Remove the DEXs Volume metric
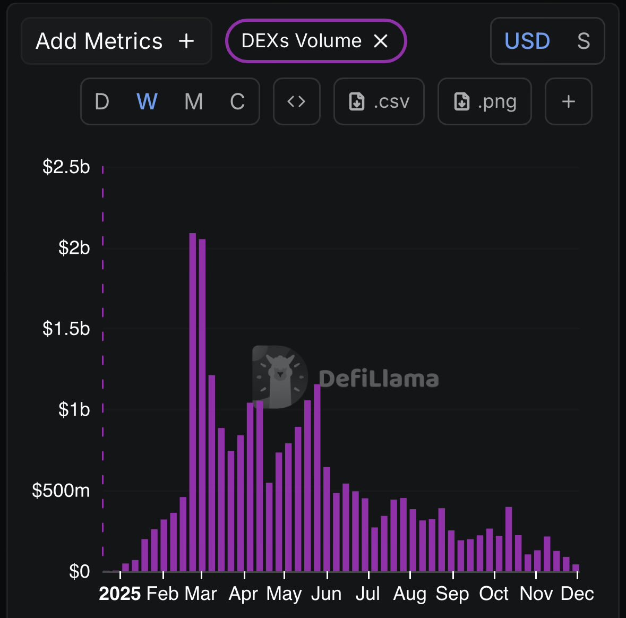Image resolution: width=626 pixels, height=618 pixels. click(381, 41)
